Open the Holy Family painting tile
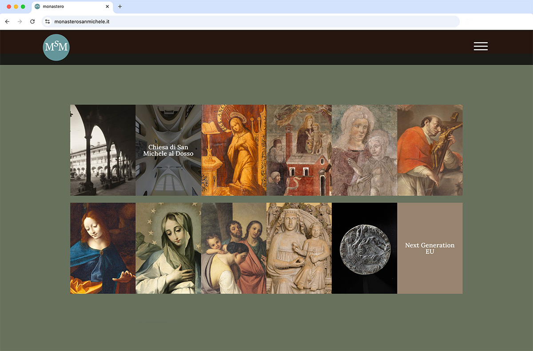 coord(234,248)
